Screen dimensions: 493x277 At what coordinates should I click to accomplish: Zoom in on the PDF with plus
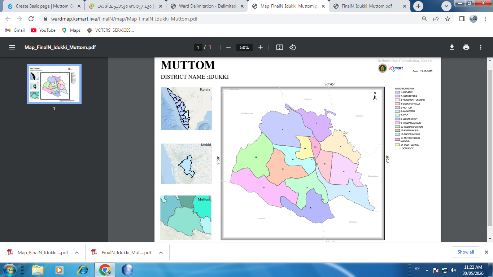click(x=261, y=47)
